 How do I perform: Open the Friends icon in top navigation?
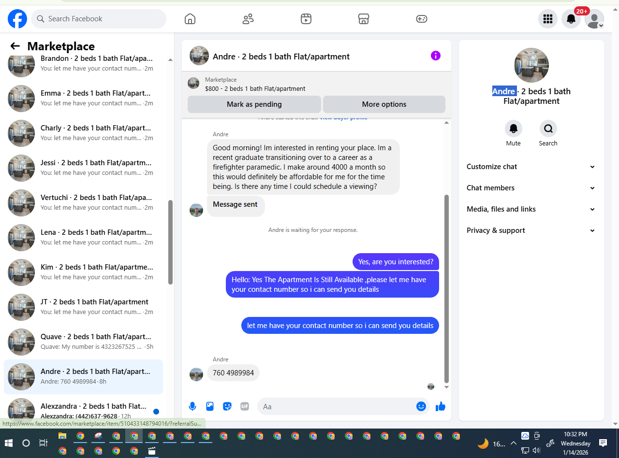(x=248, y=19)
